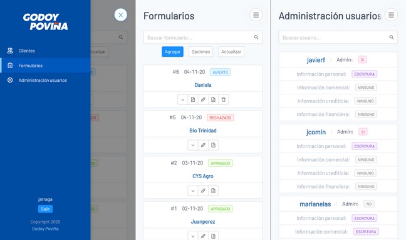This screenshot has height=240, width=406.
Task: Click the PDF icon for Juanperez form
Action: point(213,236)
